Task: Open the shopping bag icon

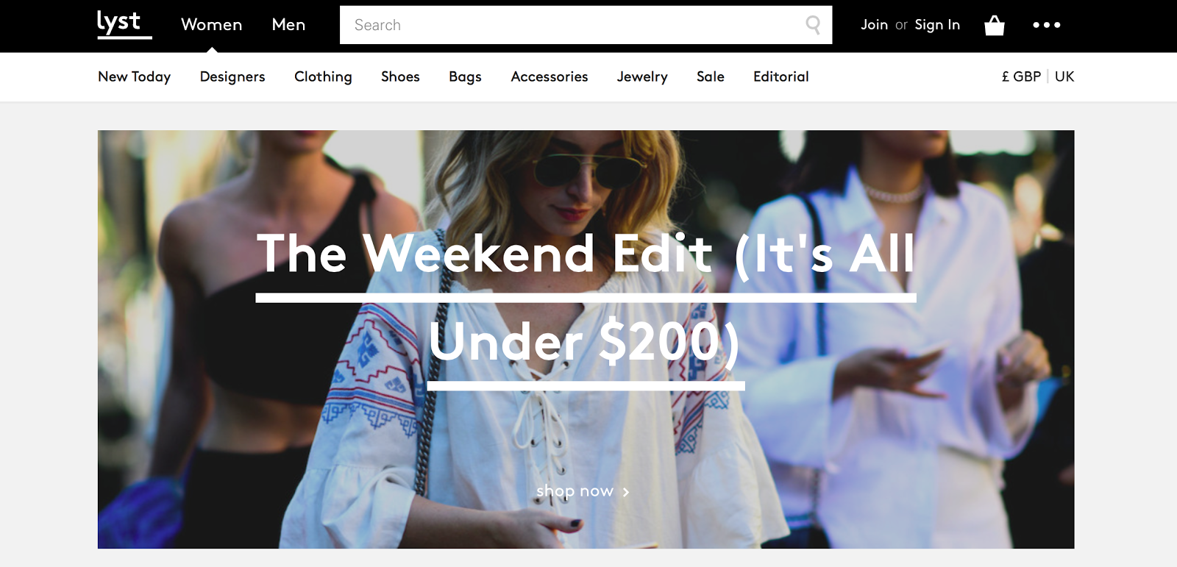Action: click(995, 26)
